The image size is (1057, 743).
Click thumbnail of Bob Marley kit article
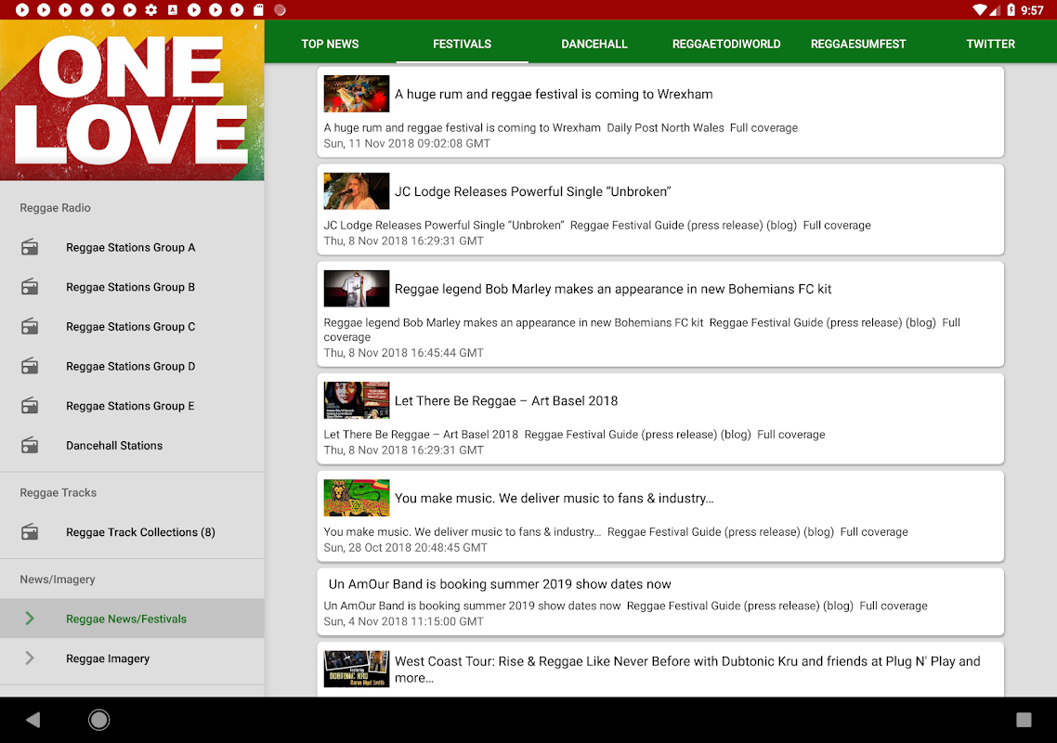[x=357, y=289]
